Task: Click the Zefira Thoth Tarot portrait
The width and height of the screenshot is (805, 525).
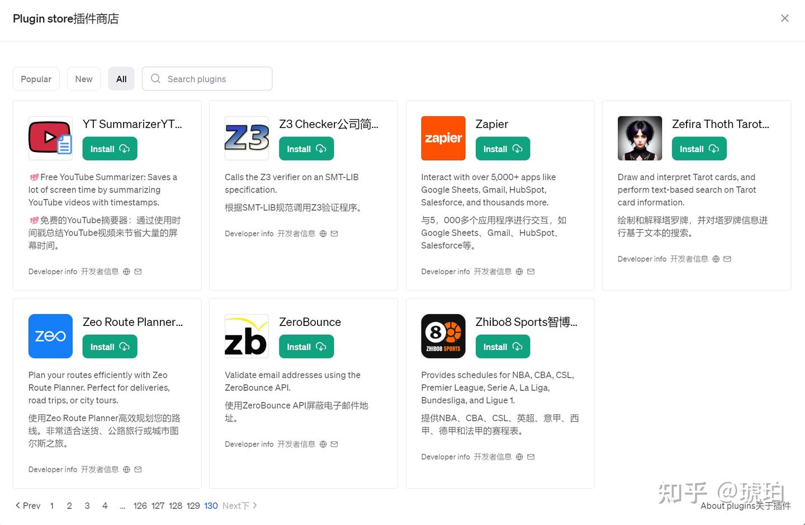Action: coord(640,138)
